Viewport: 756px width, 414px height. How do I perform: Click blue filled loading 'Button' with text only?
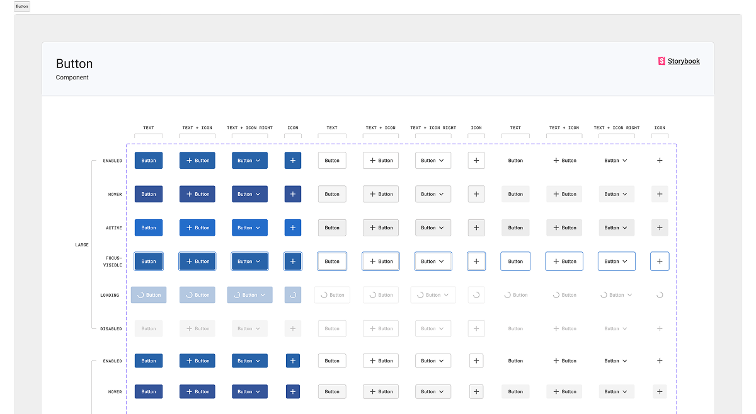click(x=149, y=295)
